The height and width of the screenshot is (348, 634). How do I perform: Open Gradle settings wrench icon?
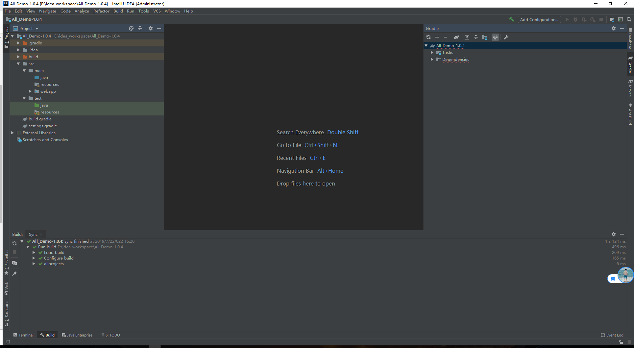506,37
